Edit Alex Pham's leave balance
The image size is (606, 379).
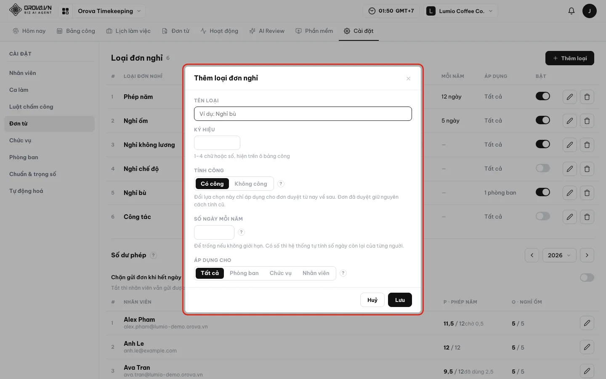point(587,323)
